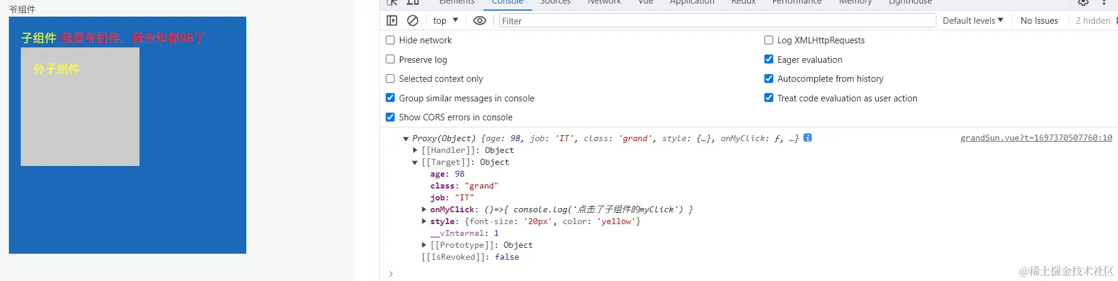This screenshot has width=1118, height=281.
Task: Click the grey grandchild component box
Action: (80, 107)
